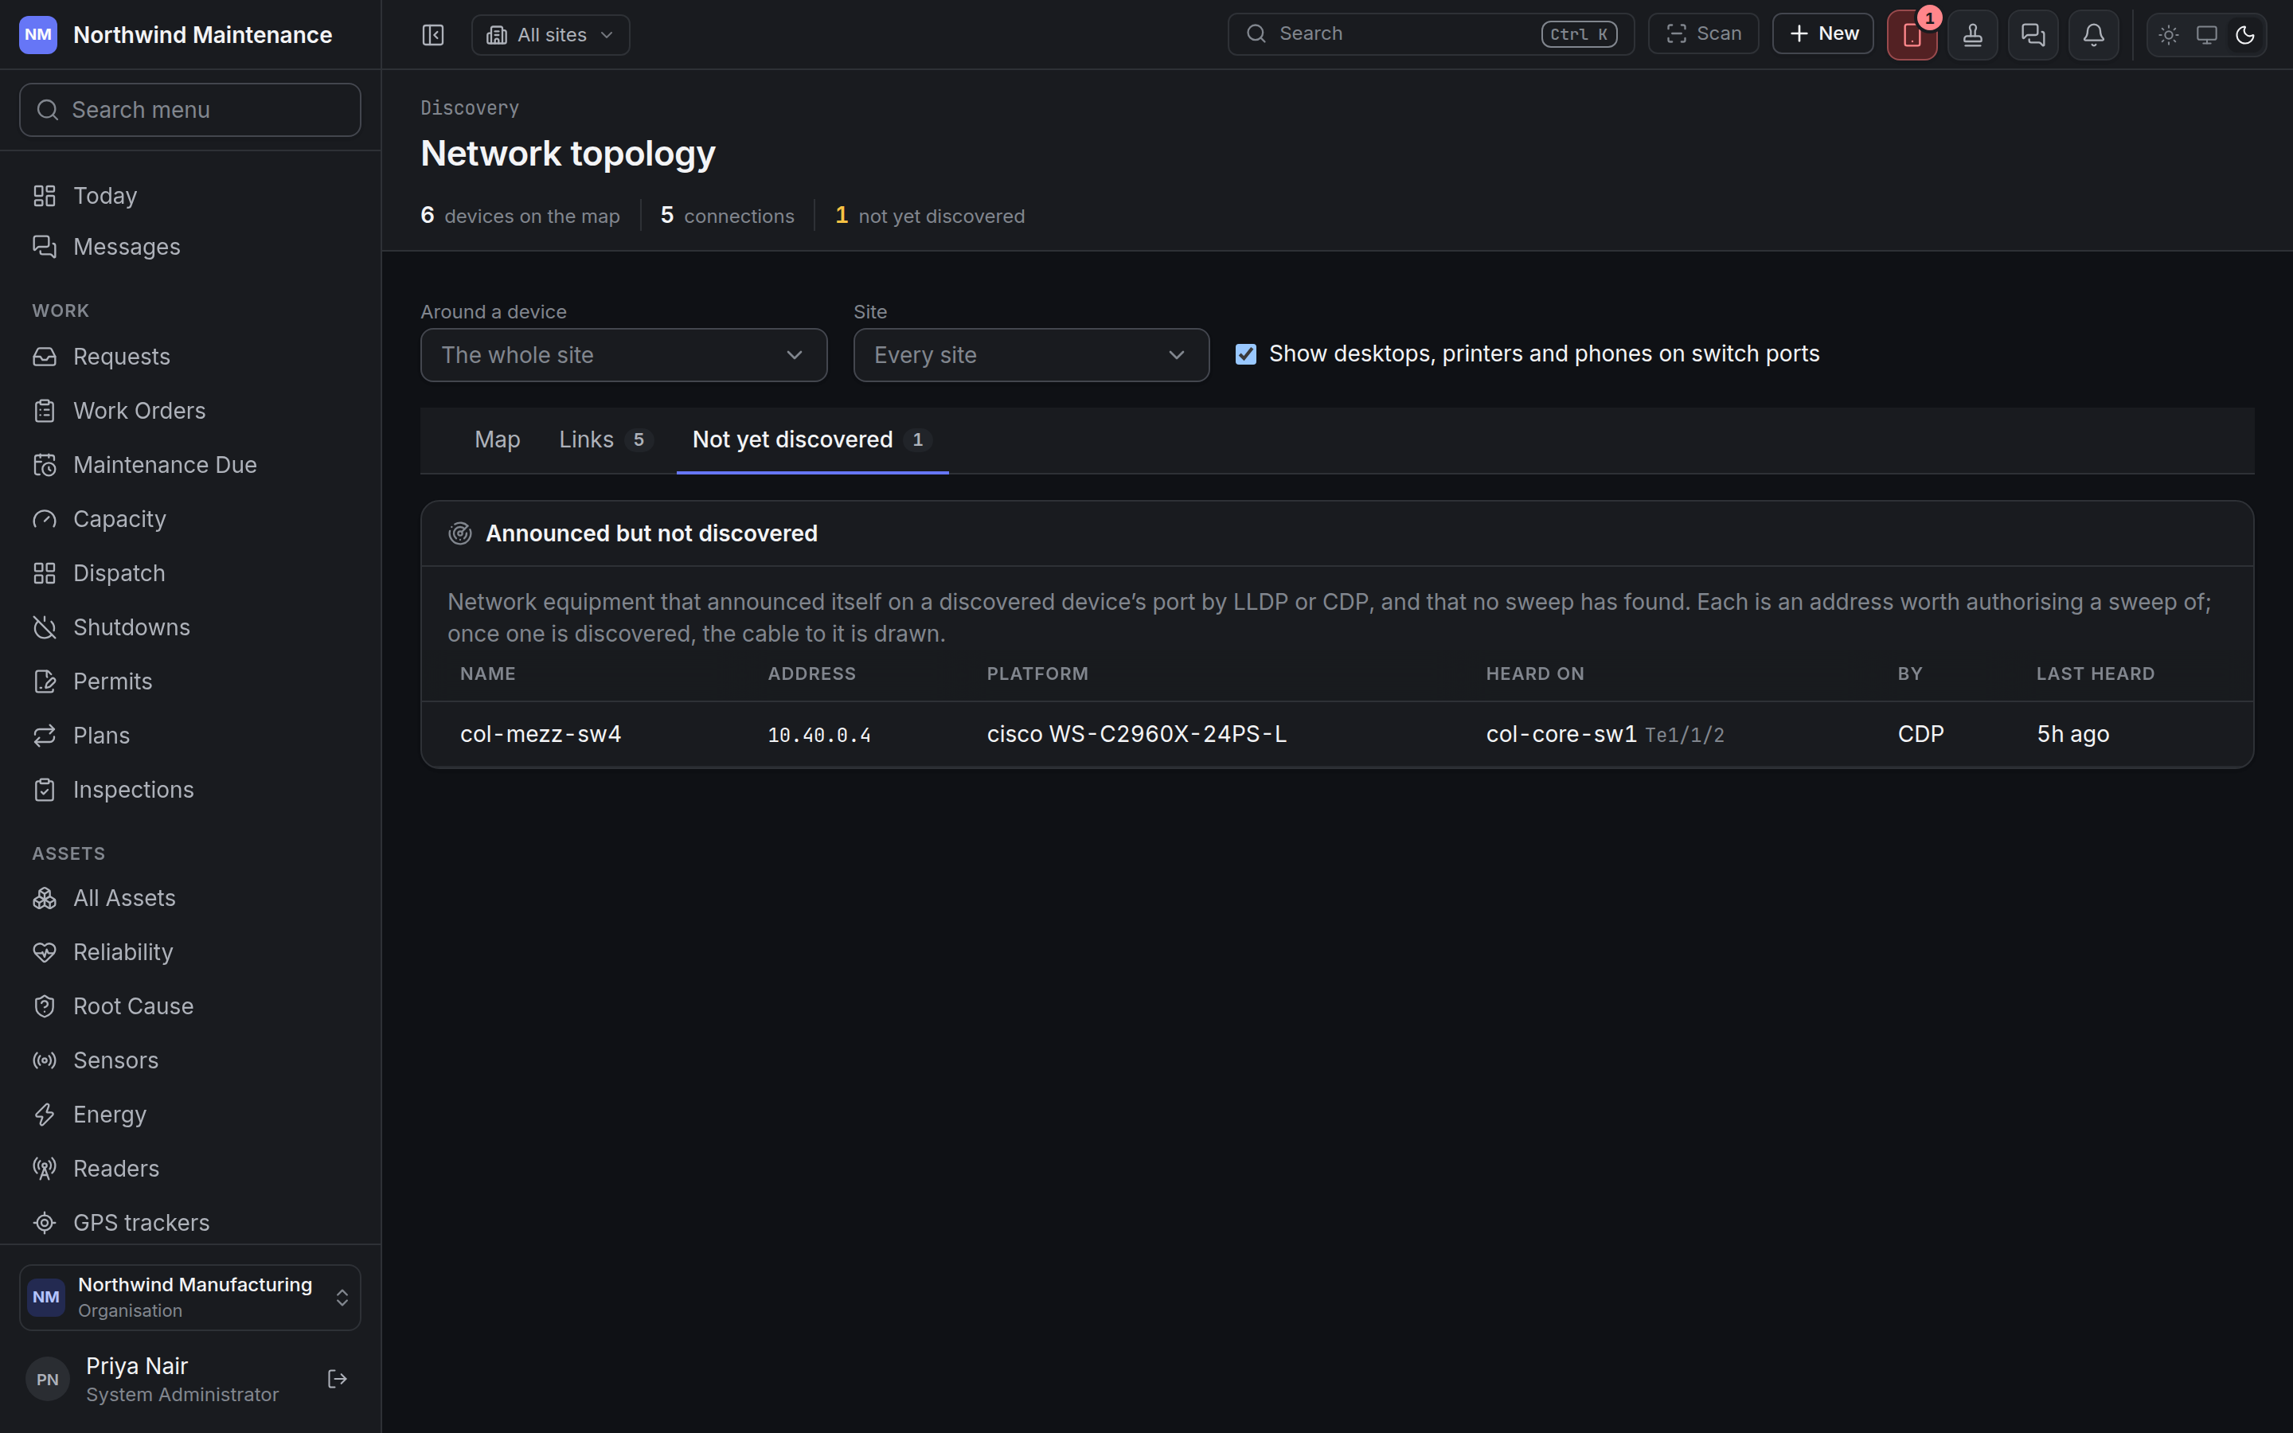
Task: Choose system theme monitor icon
Action: (x=2207, y=35)
